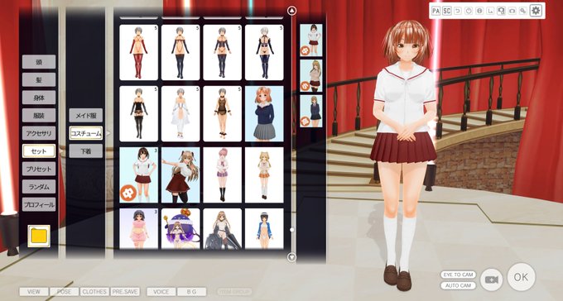
Task: Open the CLOTHES option
Action: point(94,292)
